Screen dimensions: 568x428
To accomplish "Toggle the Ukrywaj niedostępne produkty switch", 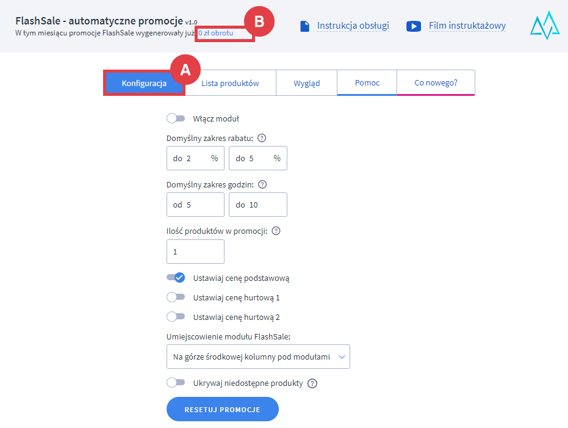I will coord(176,383).
